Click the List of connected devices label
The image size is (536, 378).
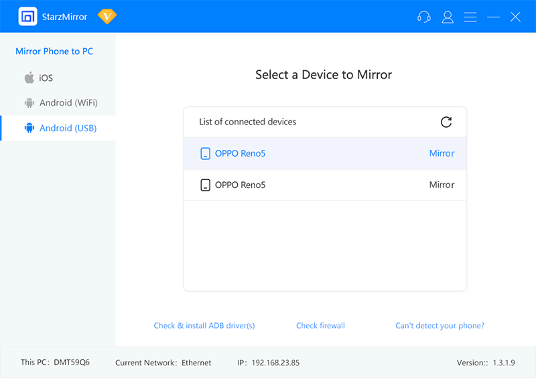[x=247, y=122]
